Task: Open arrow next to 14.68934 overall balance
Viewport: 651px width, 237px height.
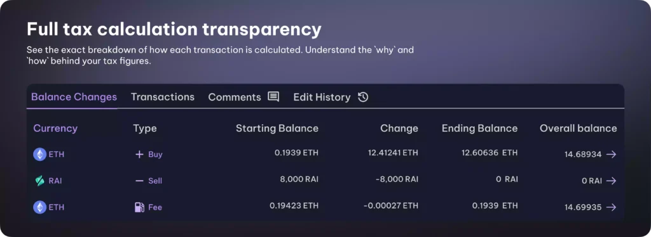Action: tap(611, 154)
